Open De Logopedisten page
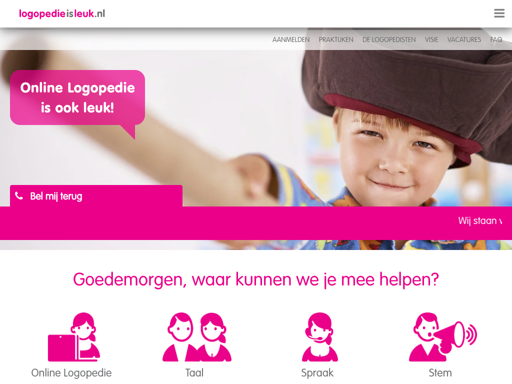This screenshot has height=384, width=512. (389, 40)
